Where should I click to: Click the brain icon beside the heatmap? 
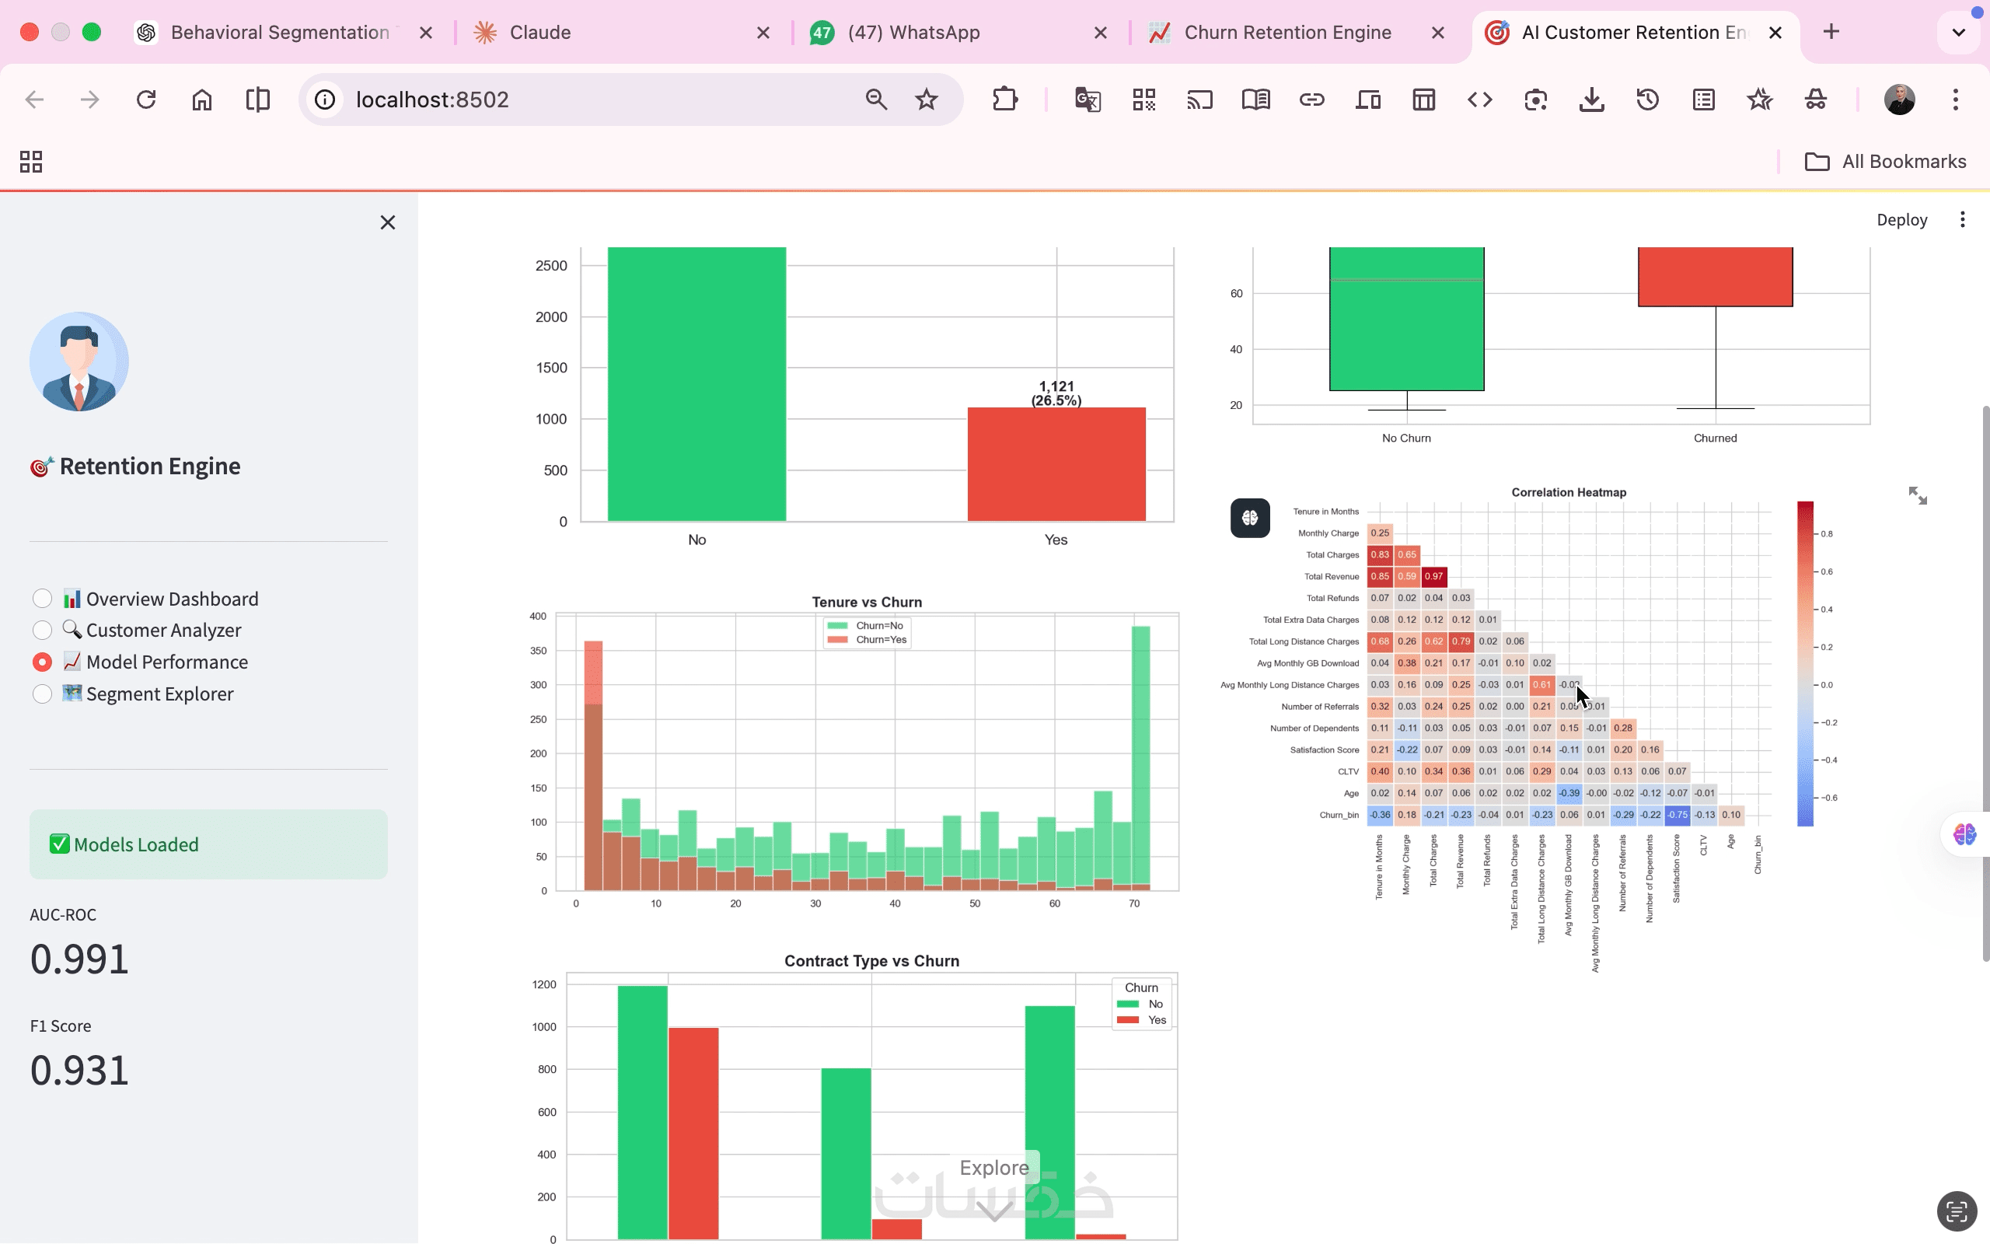pyautogui.click(x=1249, y=518)
